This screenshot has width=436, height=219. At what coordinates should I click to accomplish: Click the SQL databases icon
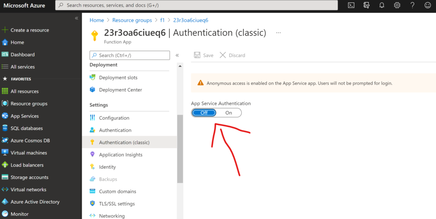5,128
